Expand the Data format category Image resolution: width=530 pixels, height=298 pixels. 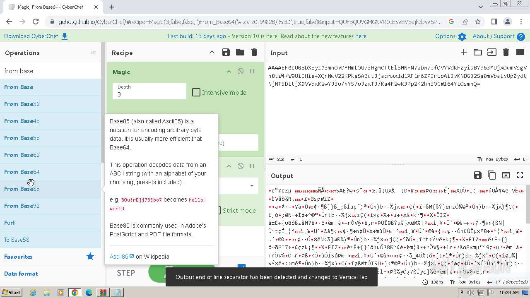pos(51,274)
